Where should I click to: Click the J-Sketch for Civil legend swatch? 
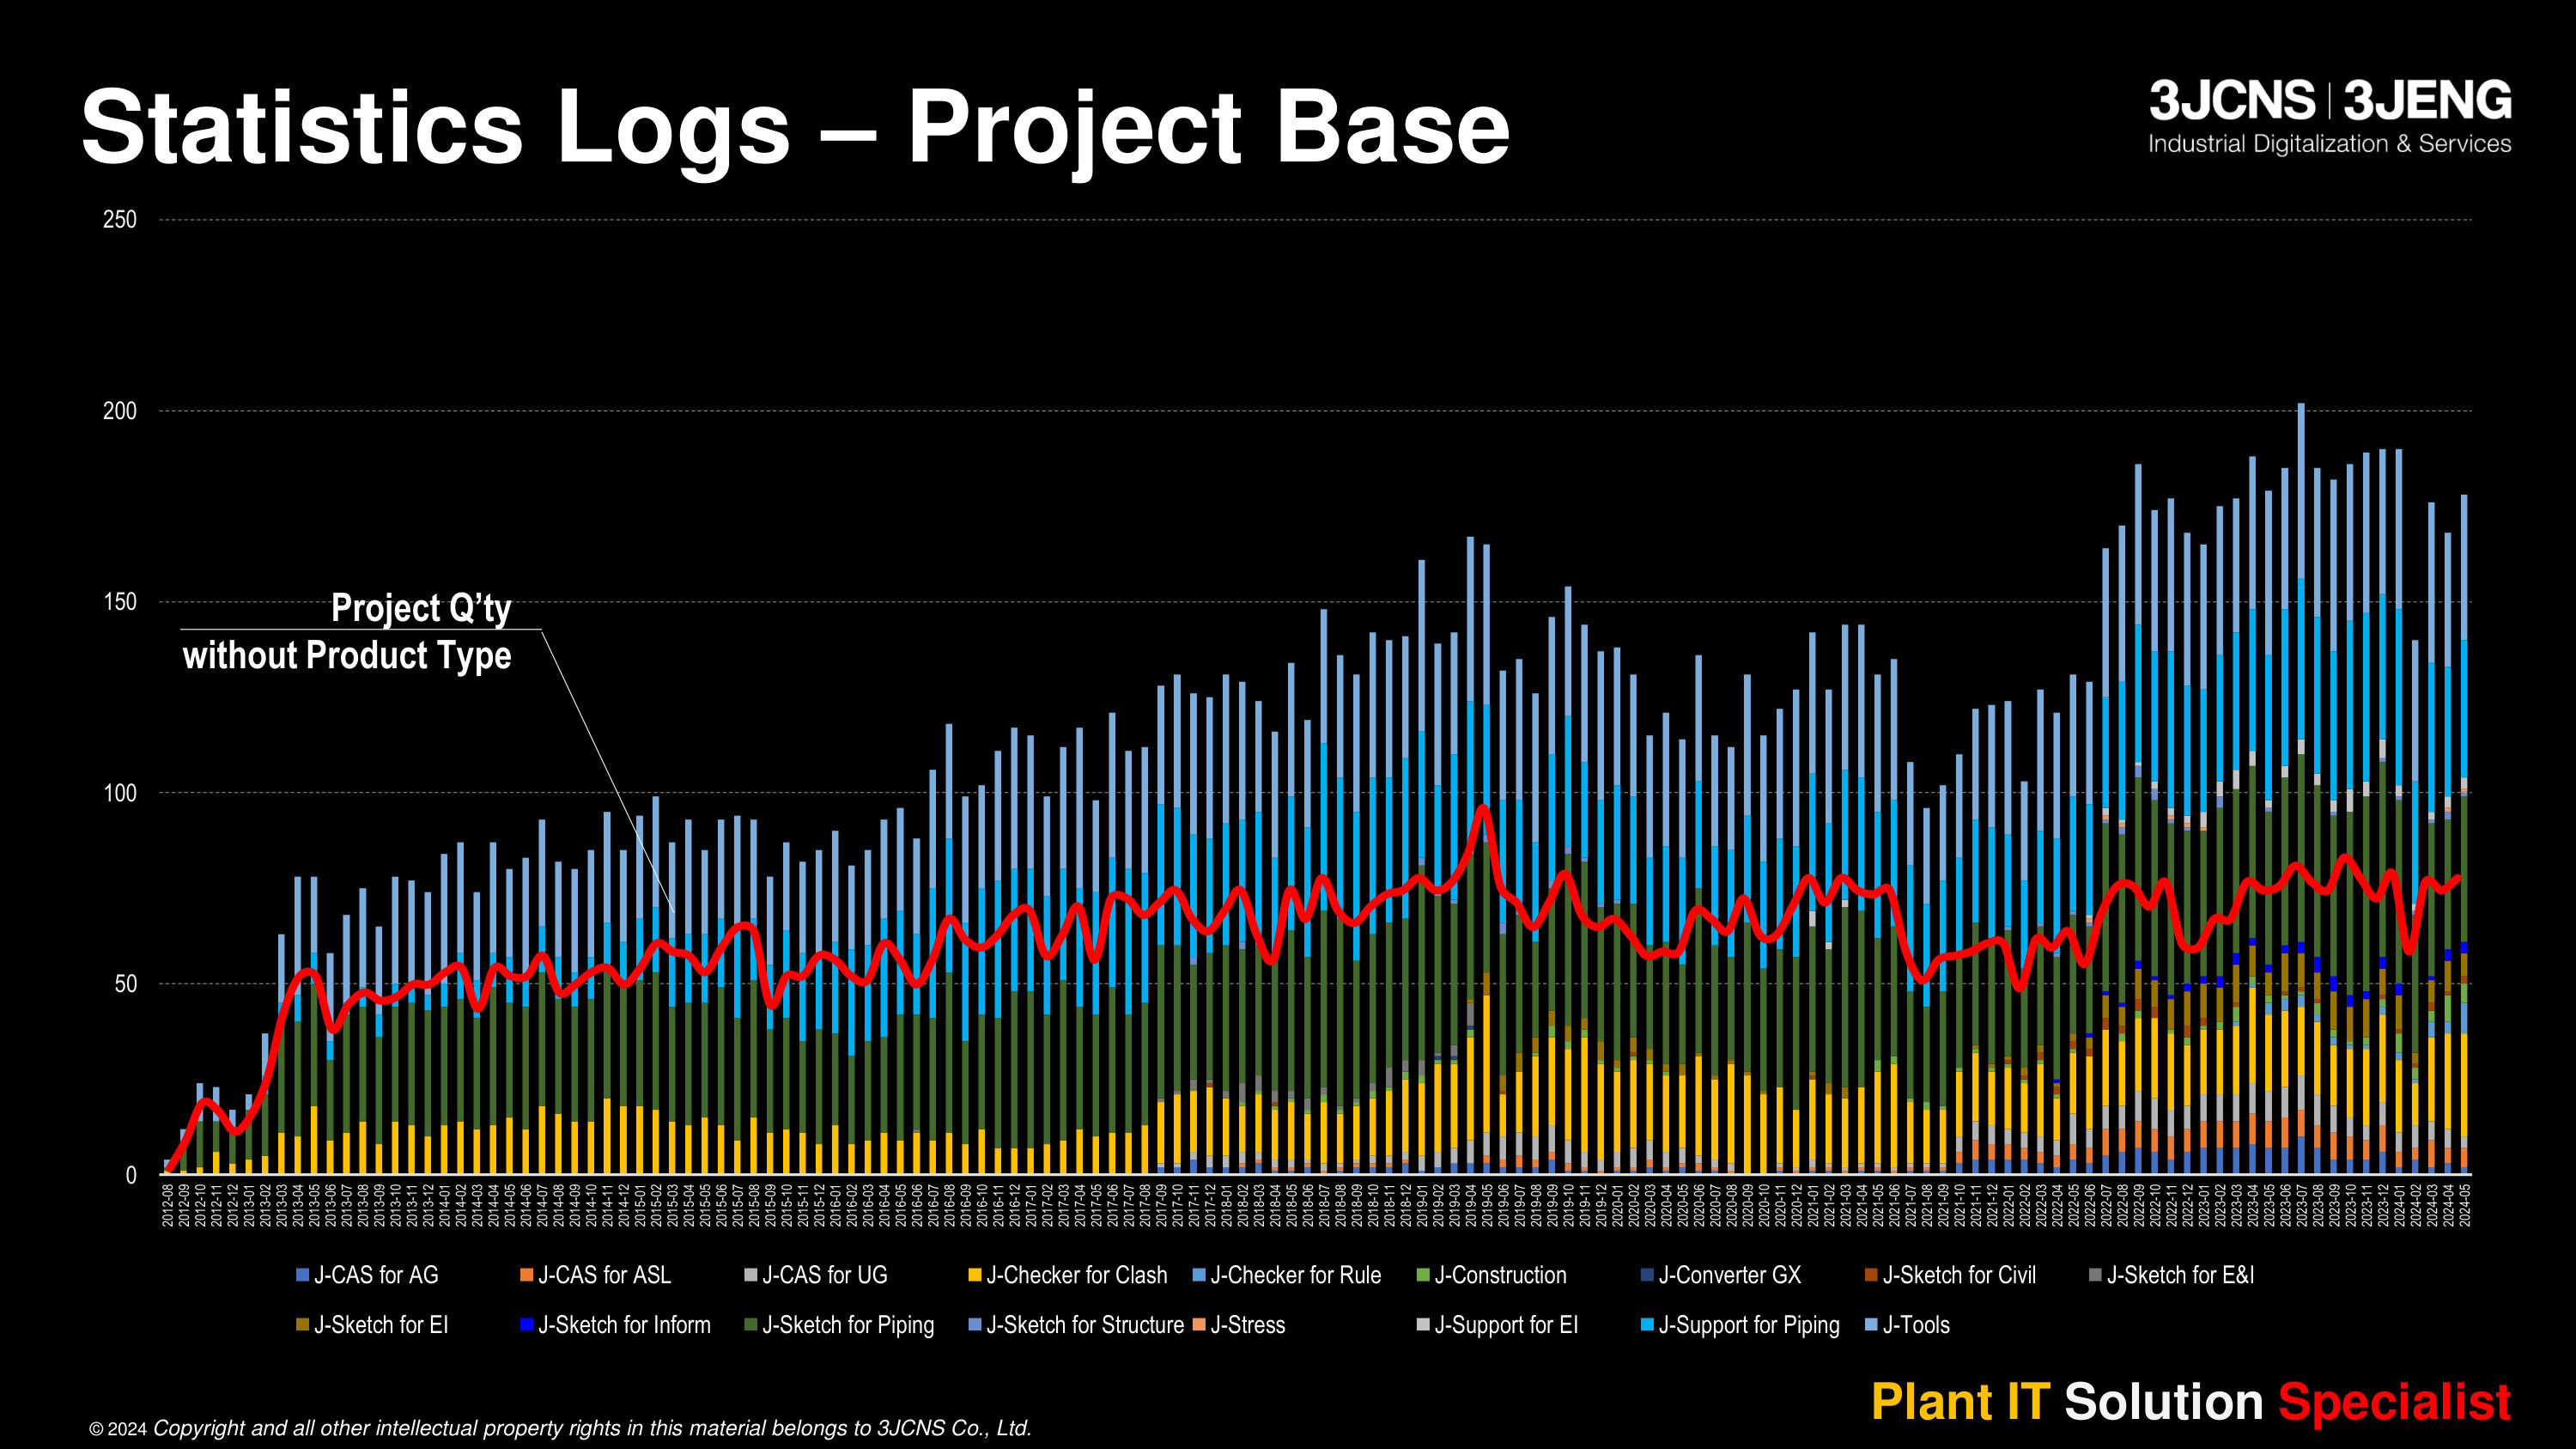(x=1870, y=1275)
